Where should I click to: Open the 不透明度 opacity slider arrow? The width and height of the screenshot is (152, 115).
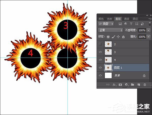click(x=148, y=30)
